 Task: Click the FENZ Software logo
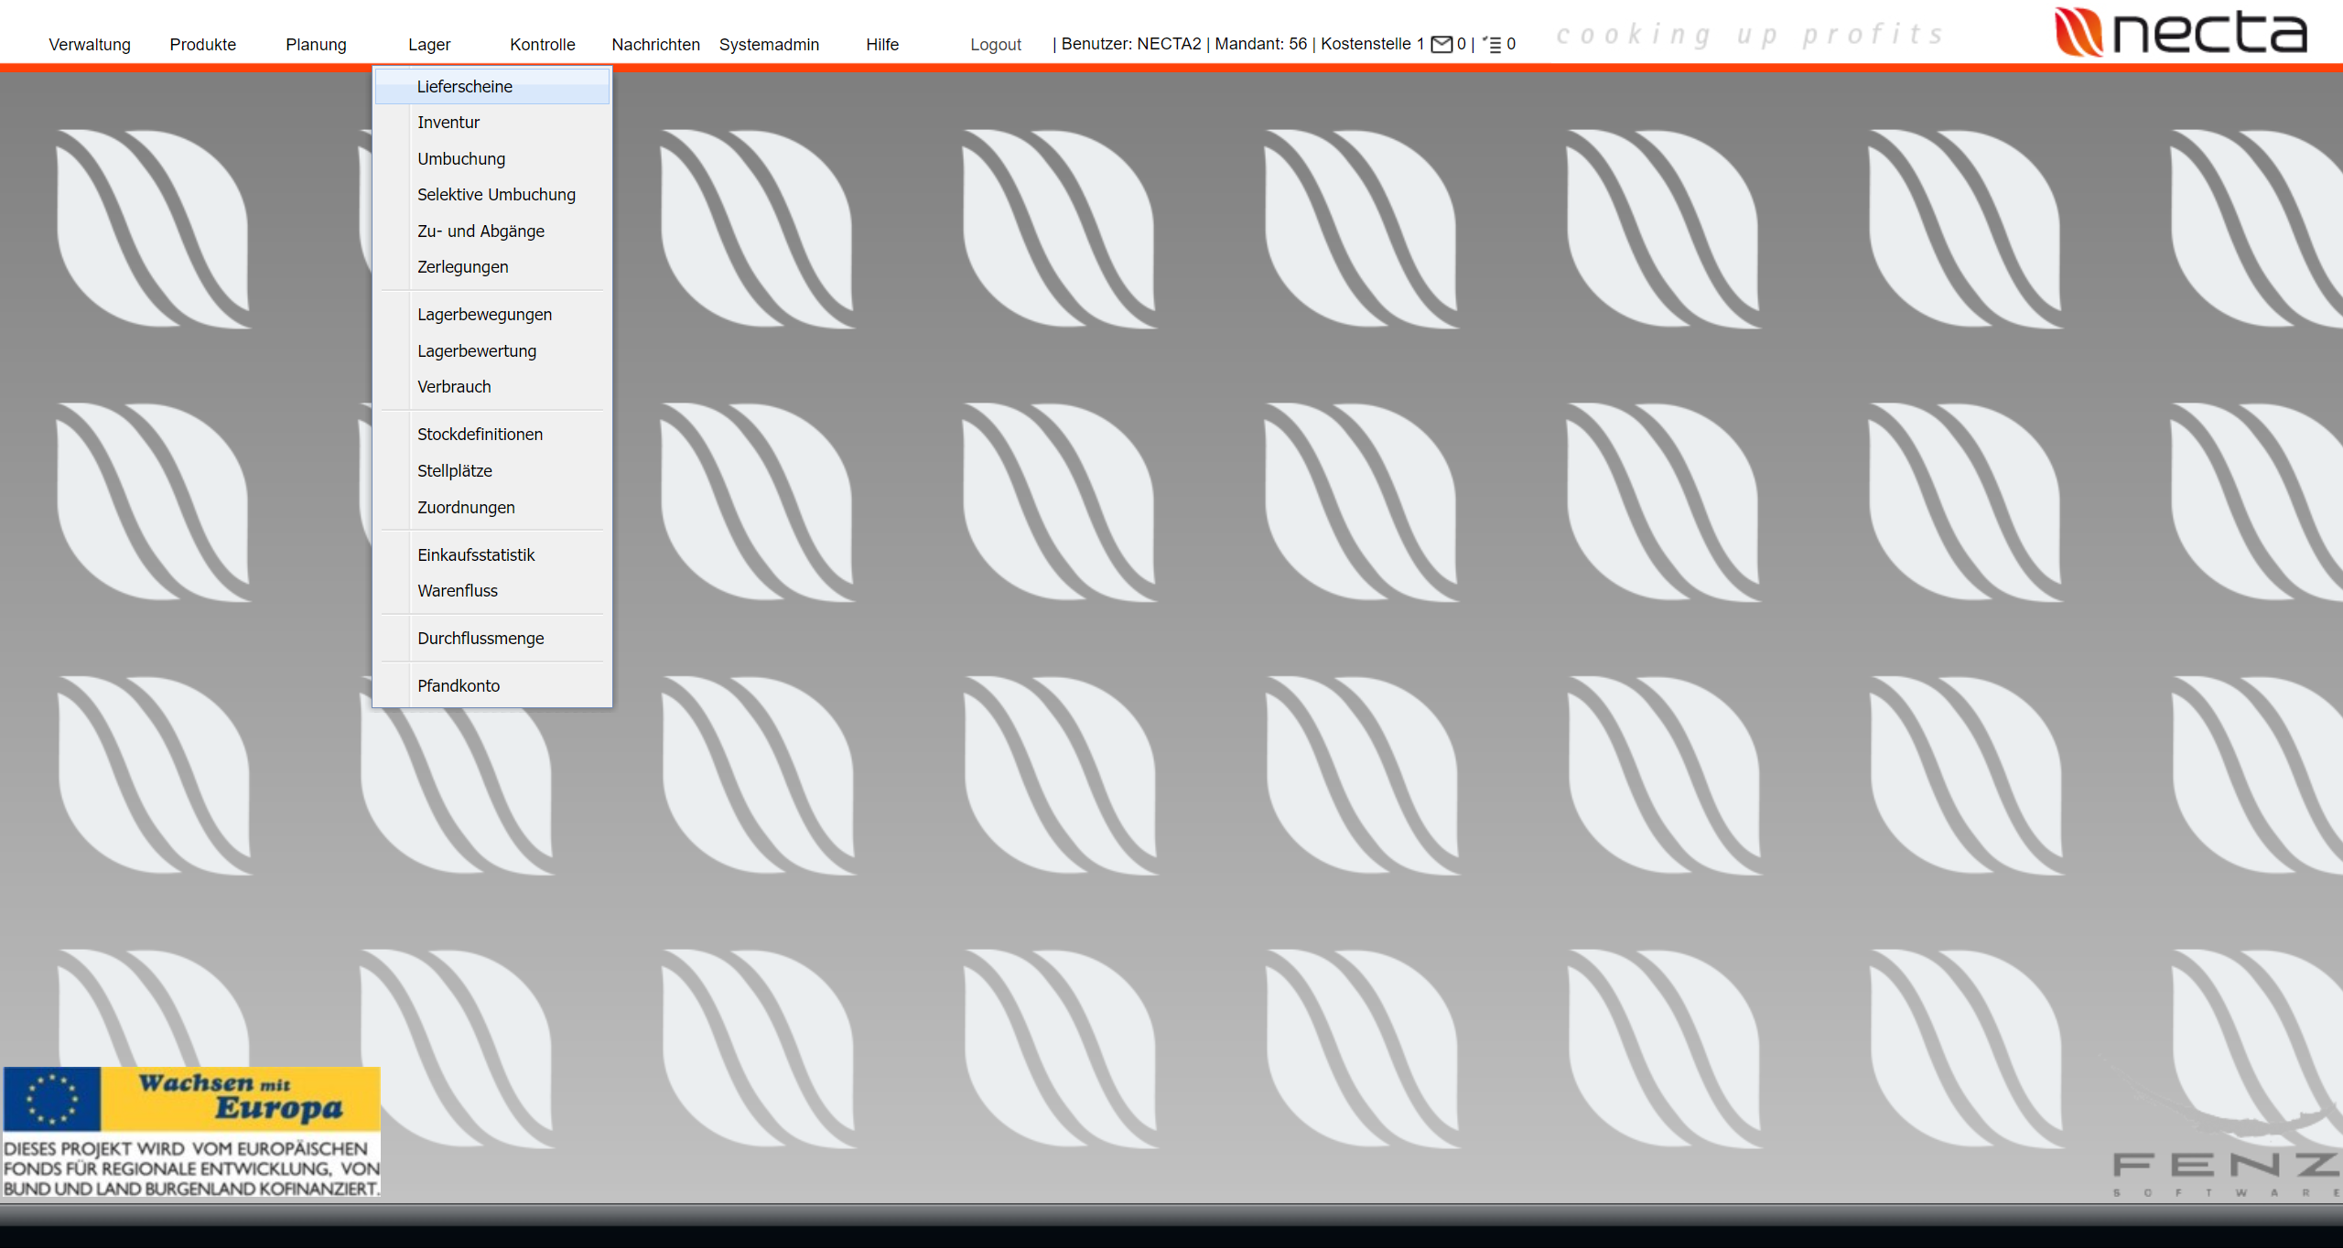point(2224,1171)
